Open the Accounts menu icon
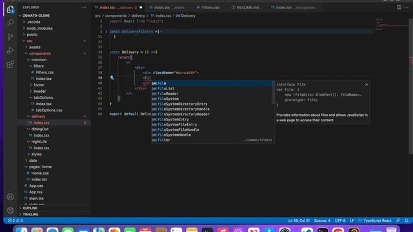413x232 pixels. pos(10,197)
